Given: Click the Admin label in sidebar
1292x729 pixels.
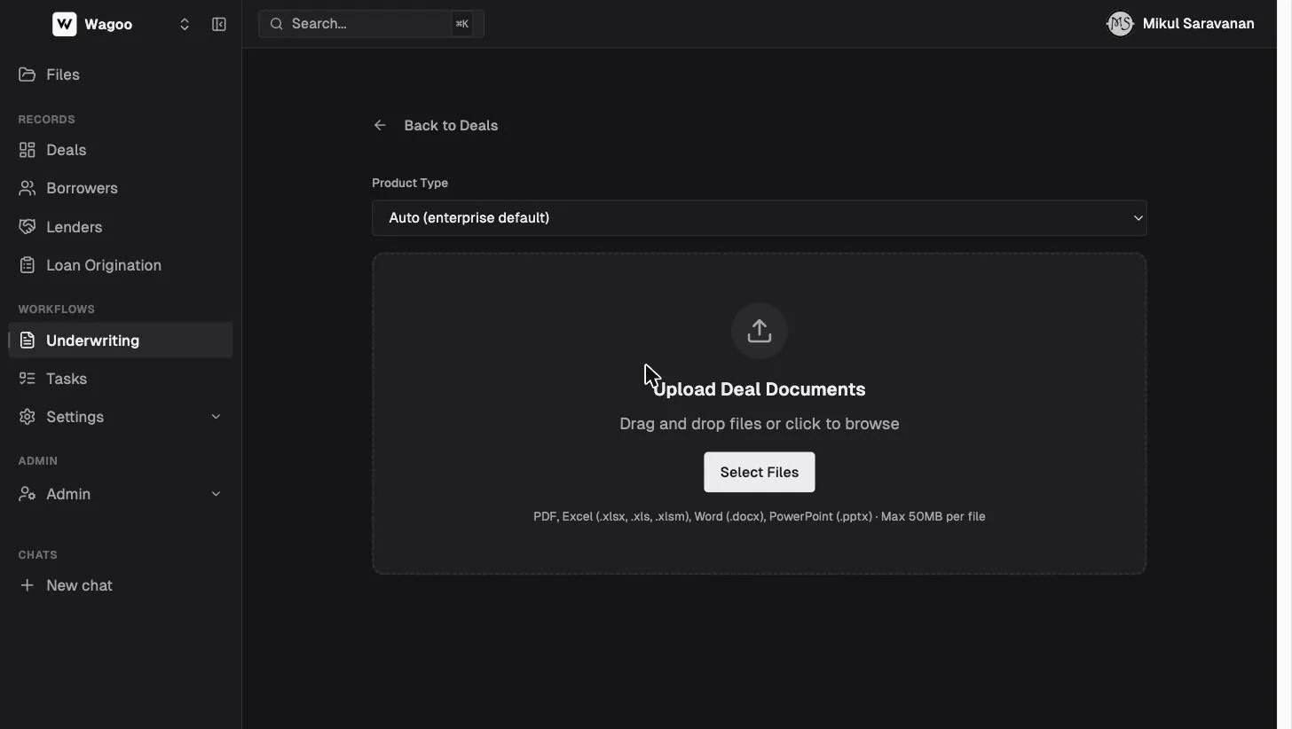Looking at the screenshot, I should [x=68, y=494].
